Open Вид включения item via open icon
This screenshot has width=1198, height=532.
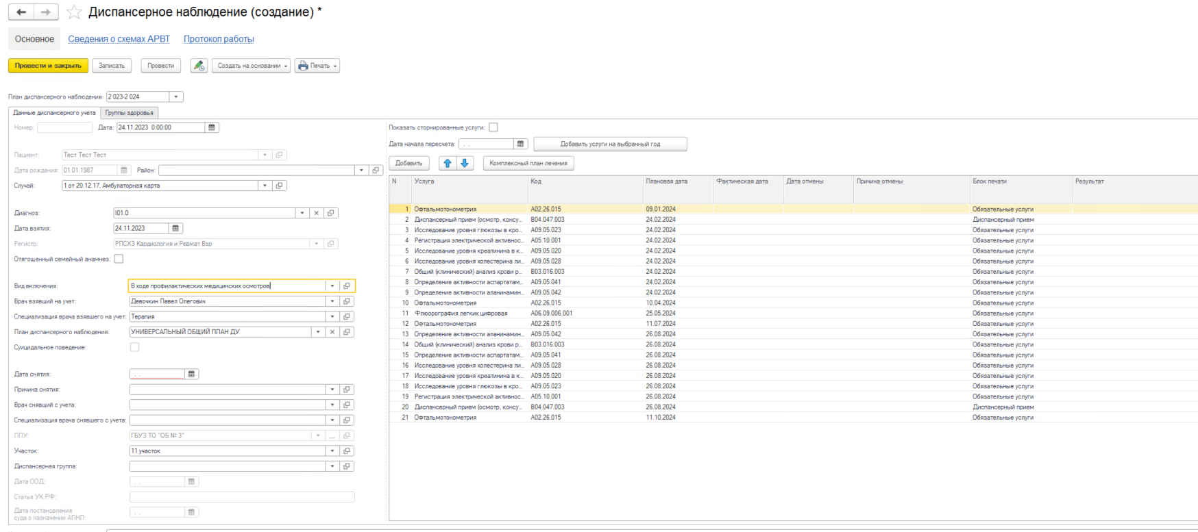point(347,286)
